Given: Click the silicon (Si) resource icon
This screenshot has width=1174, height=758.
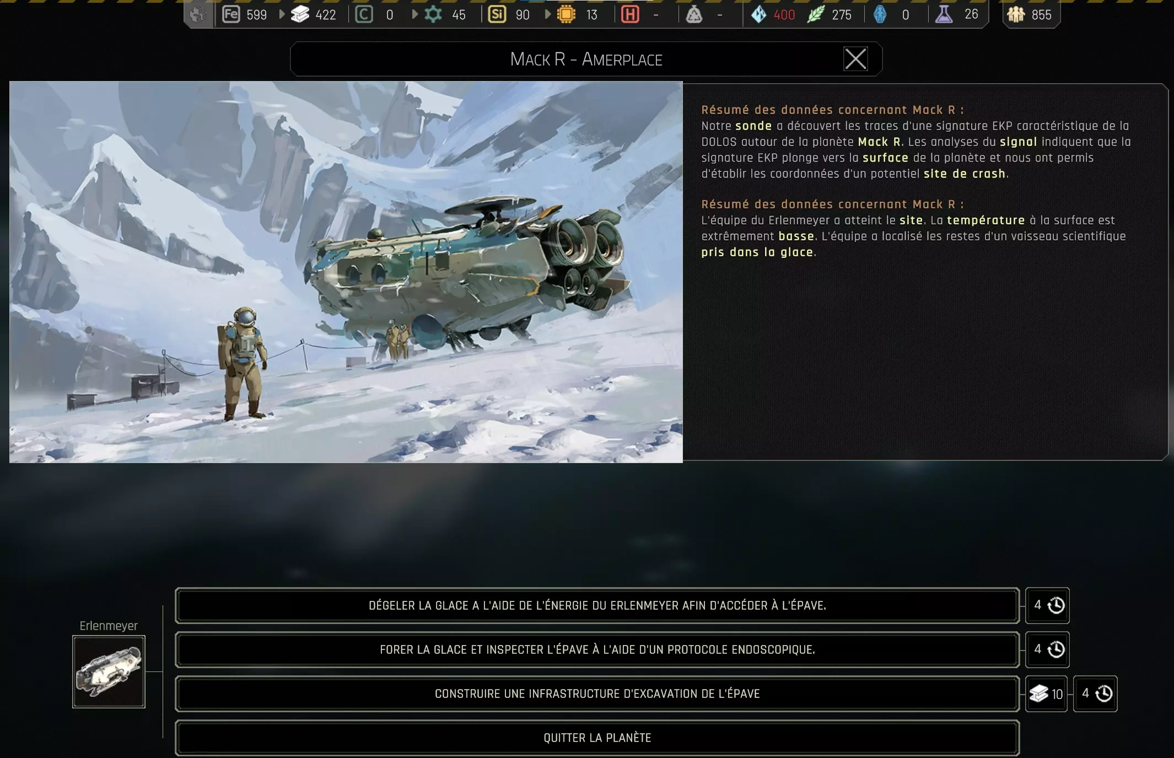Looking at the screenshot, I should click(x=497, y=14).
